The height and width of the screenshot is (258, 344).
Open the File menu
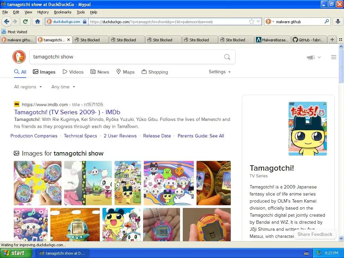[5, 12]
